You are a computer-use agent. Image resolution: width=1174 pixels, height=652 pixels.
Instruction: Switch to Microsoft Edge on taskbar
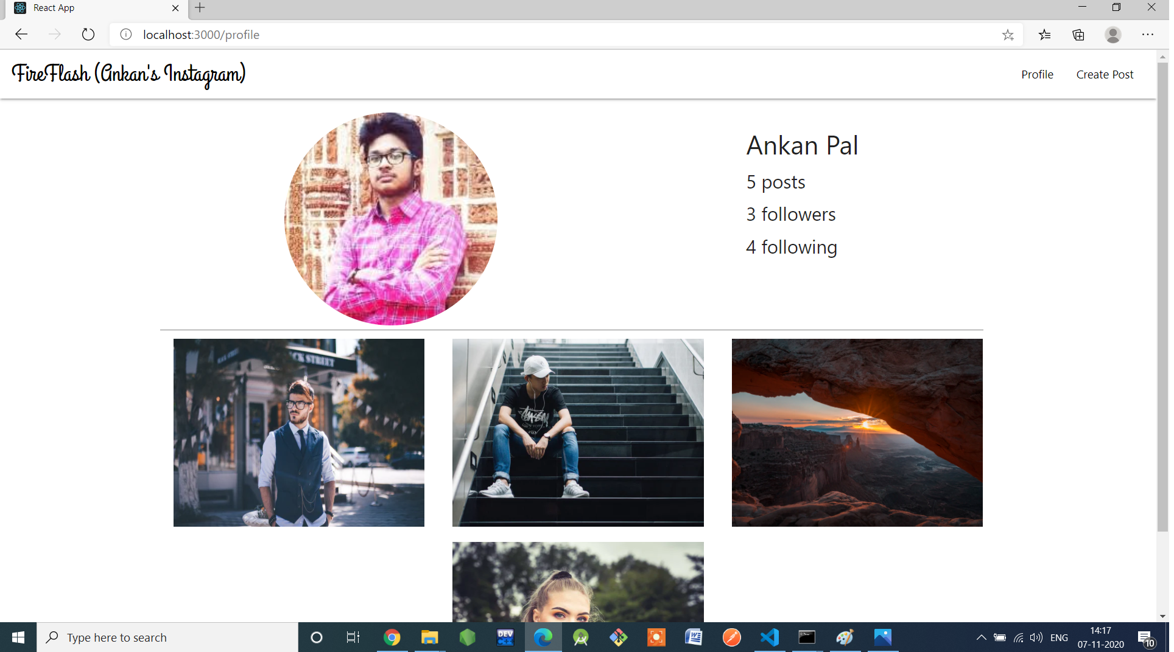click(543, 637)
